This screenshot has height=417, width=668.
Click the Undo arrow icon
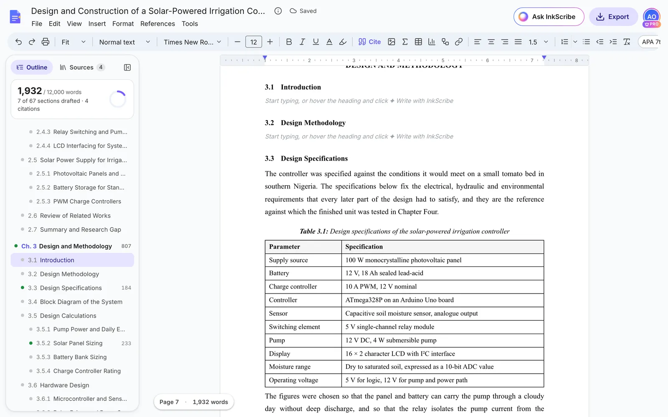point(18,42)
